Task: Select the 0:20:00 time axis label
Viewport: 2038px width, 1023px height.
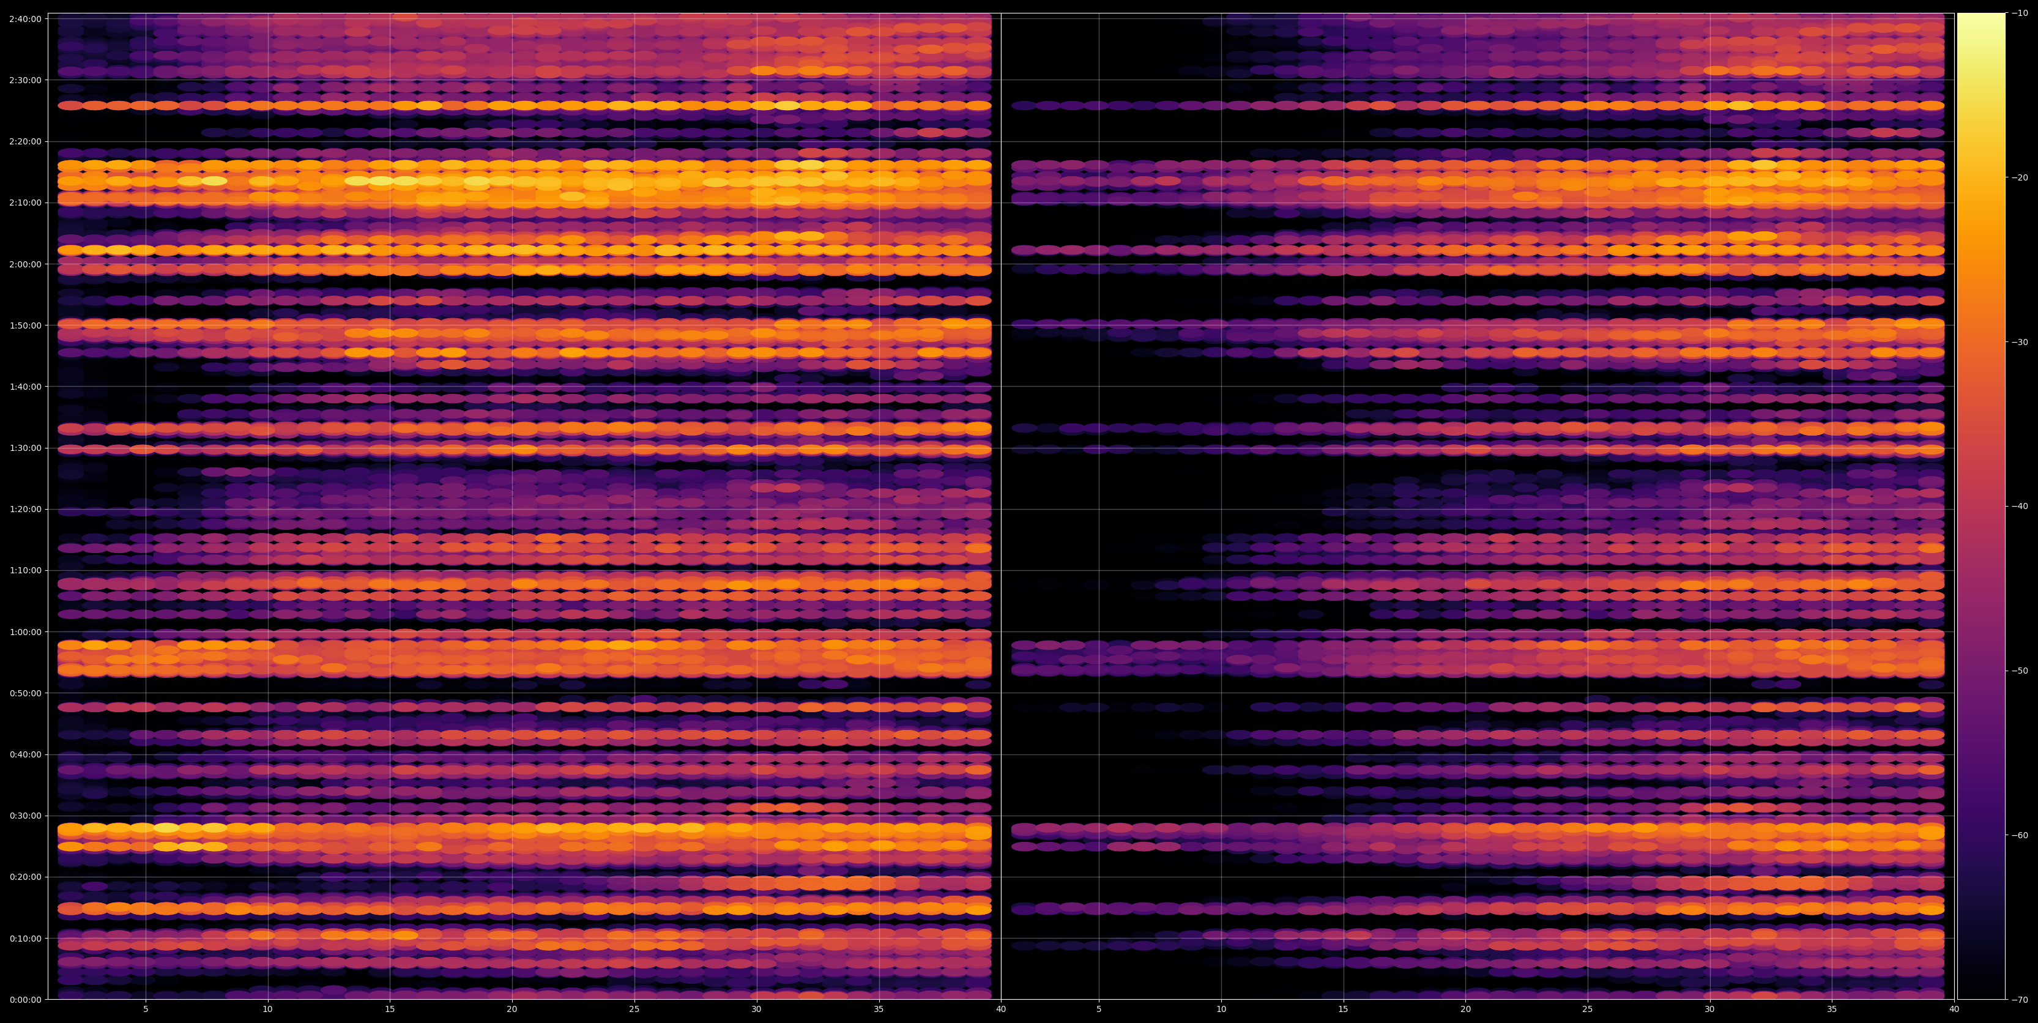Action: pos(25,877)
